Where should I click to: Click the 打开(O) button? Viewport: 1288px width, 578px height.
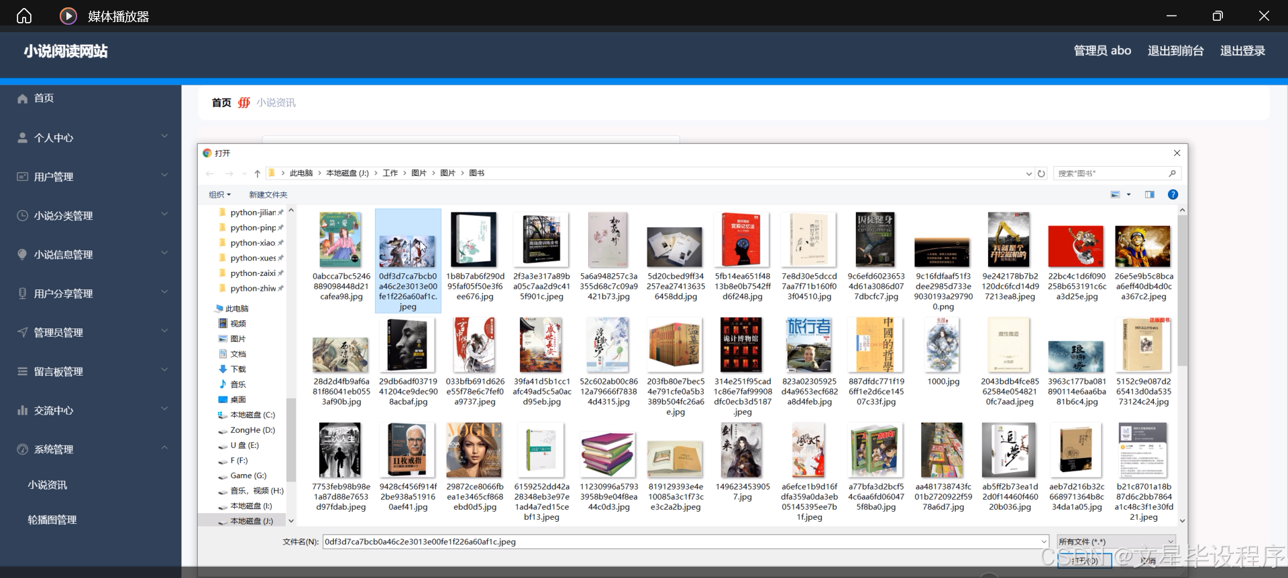tap(1084, 561)
